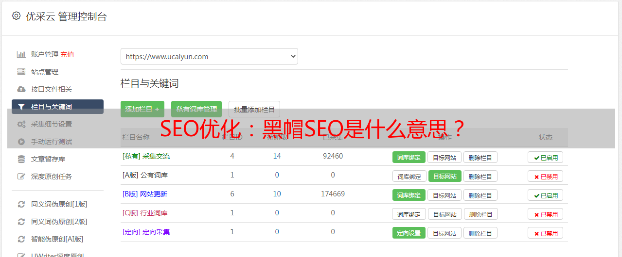Open the site URL dropdown https://www.ucaiyun.com
Screen dimensions: 622x257
209,56
